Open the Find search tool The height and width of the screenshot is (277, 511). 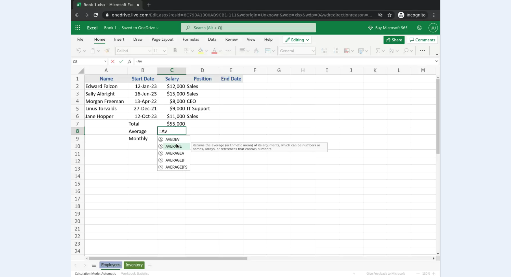tap(406, 51)
